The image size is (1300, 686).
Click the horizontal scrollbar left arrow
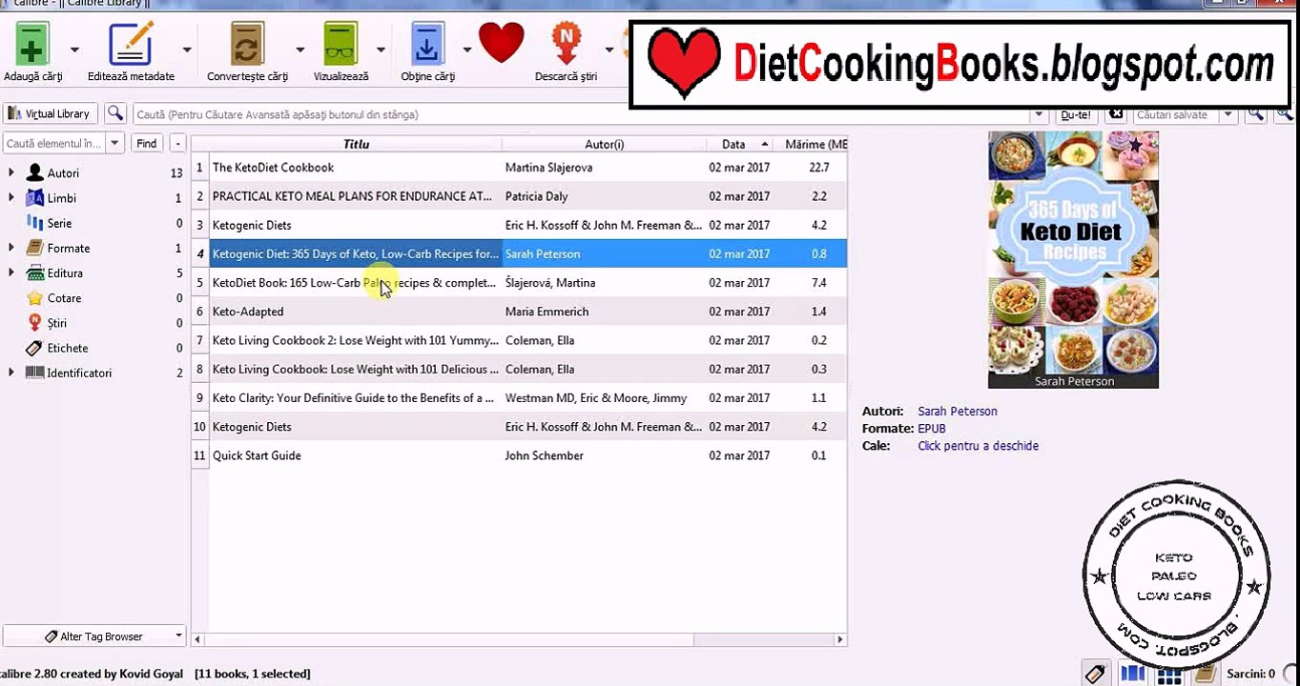coord(198,640)
